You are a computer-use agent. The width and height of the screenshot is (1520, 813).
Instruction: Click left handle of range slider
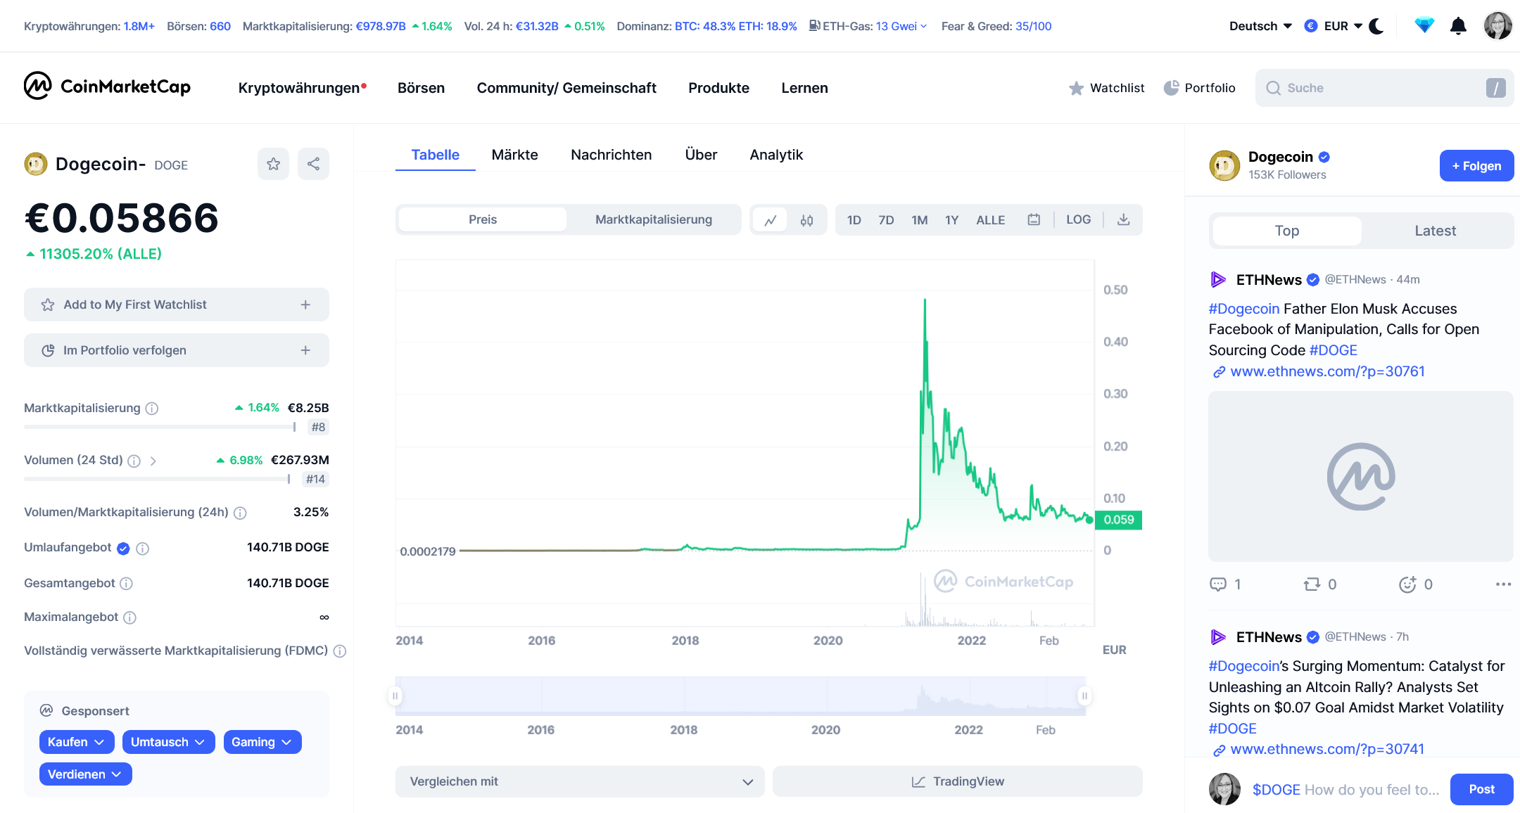[x=395, y=696]
